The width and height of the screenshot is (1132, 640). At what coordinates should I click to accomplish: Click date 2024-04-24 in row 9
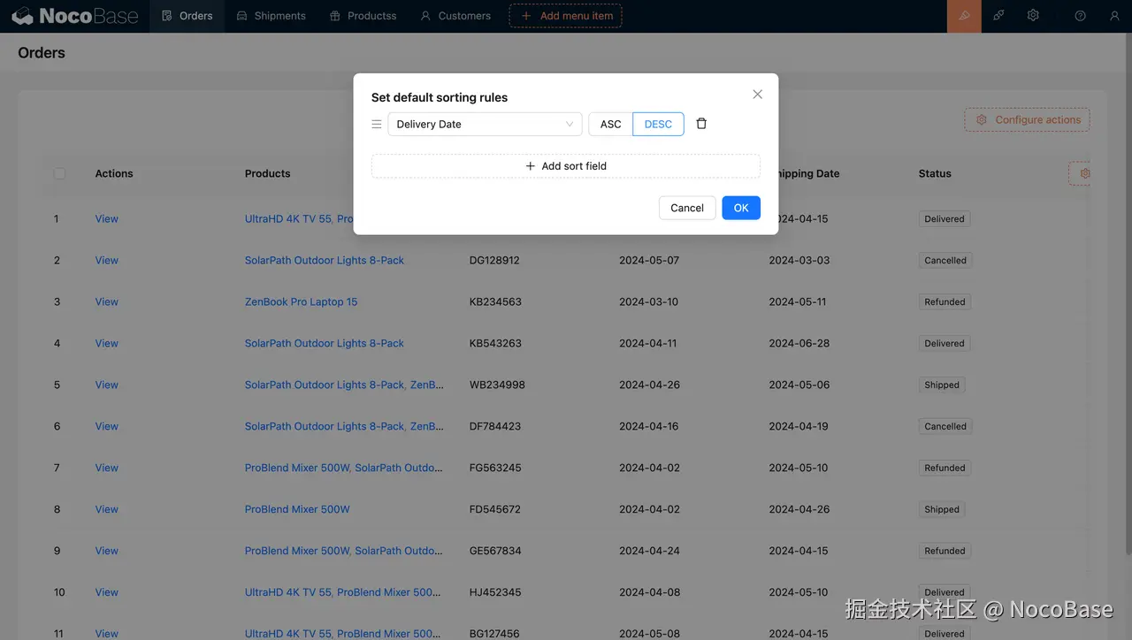tap(649, 552)
